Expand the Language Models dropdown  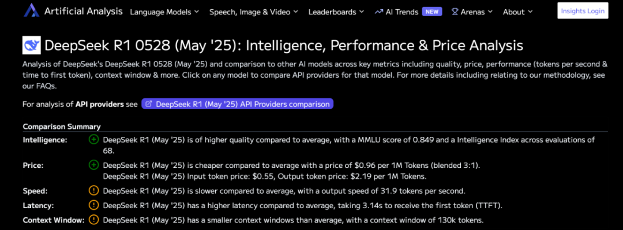point(164,12)
